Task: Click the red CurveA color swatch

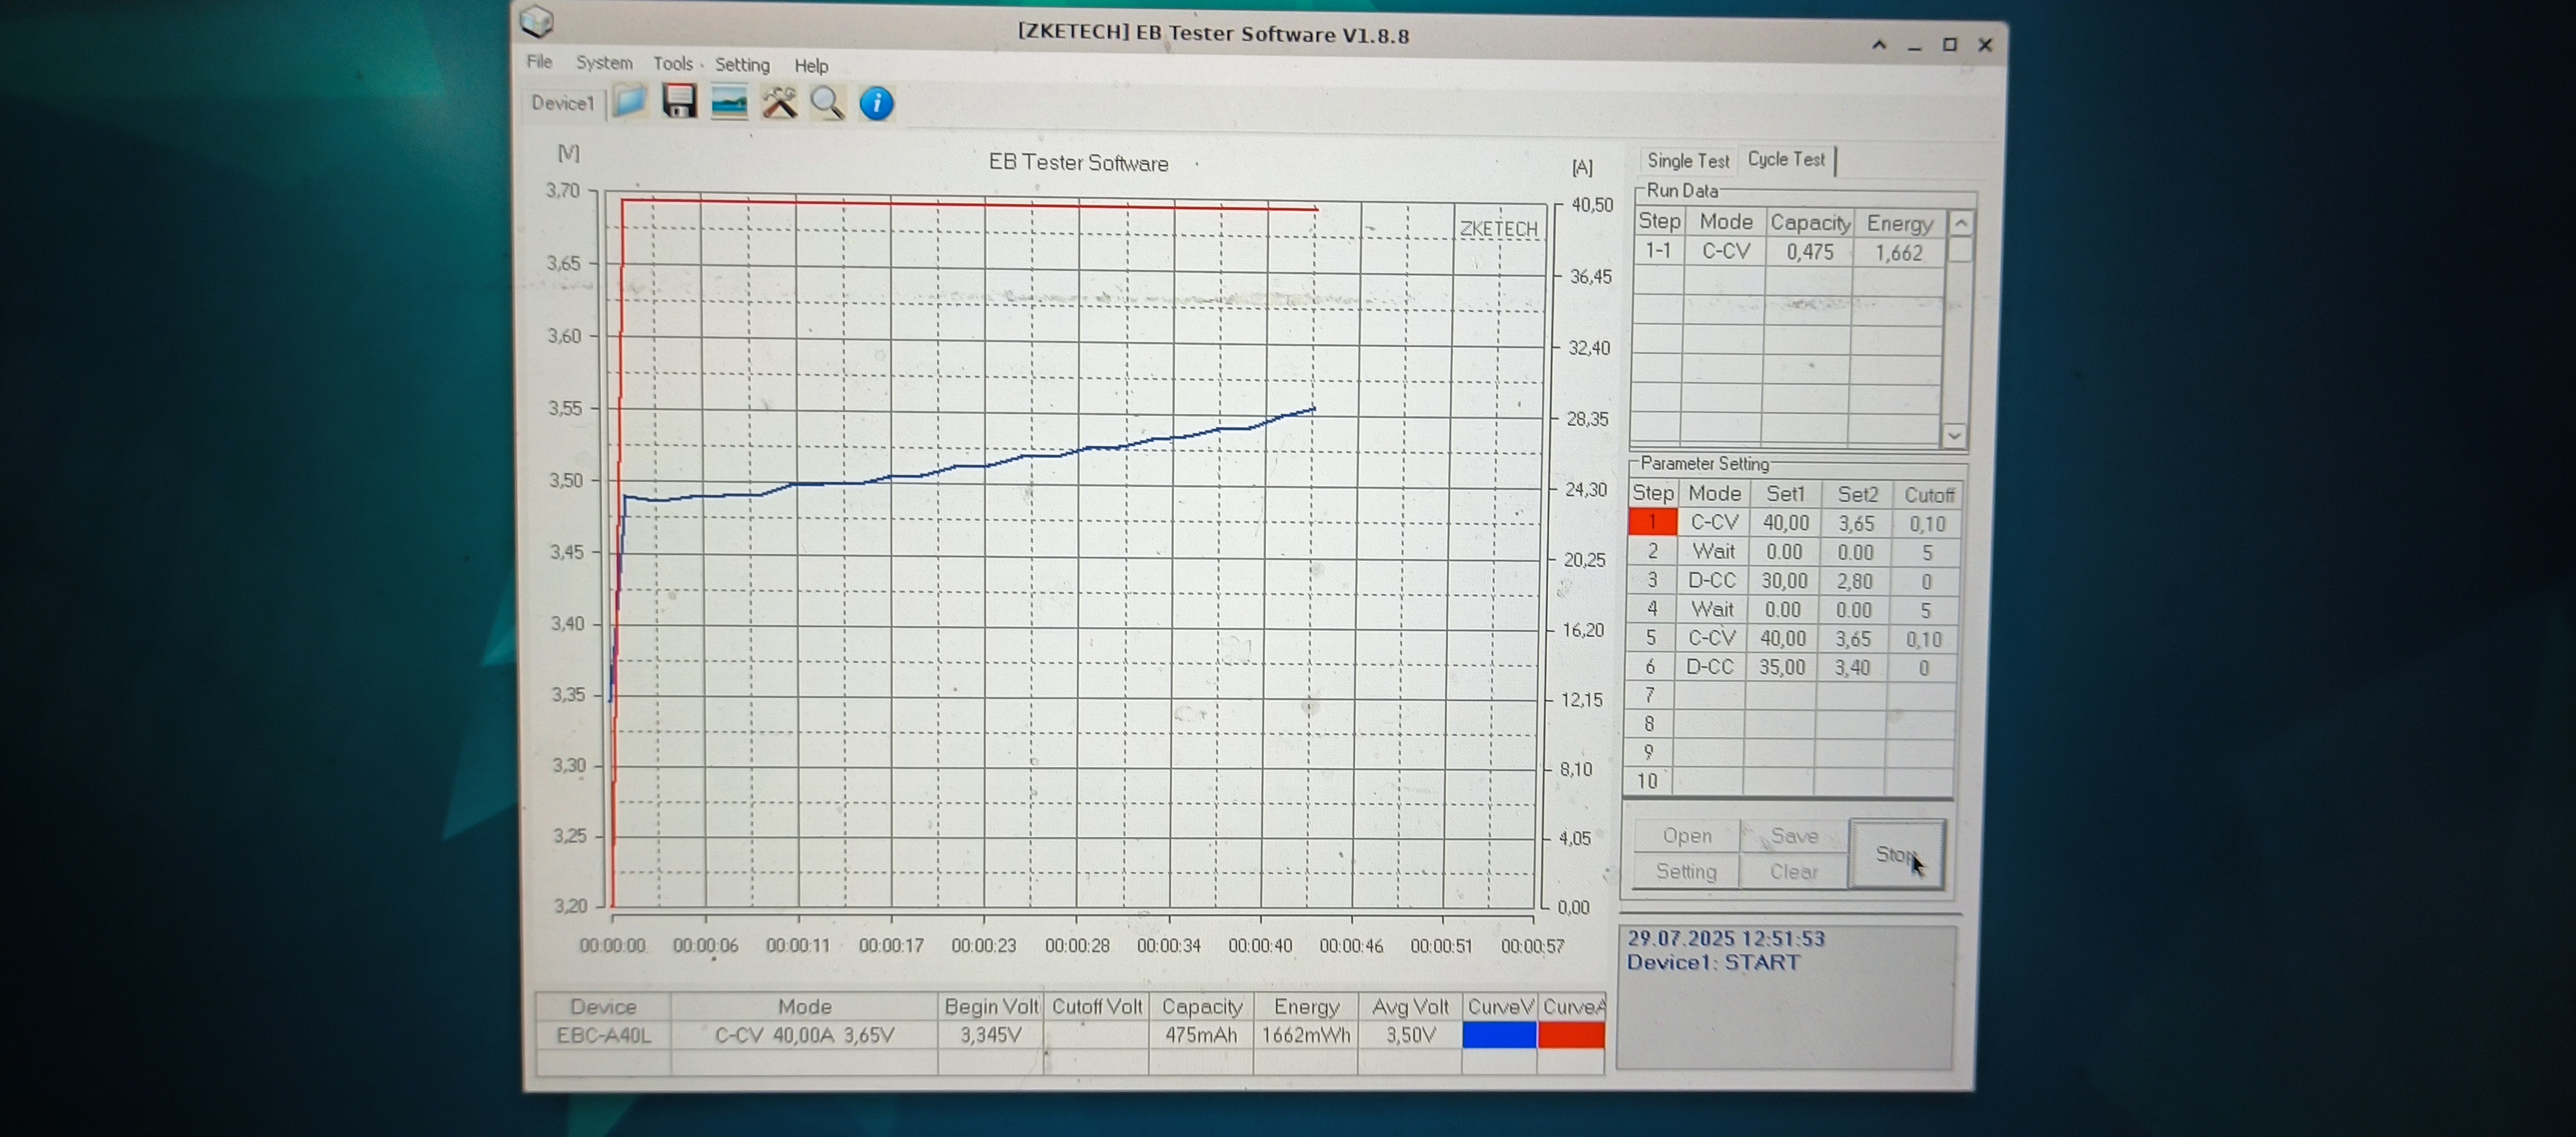Action: point(1571,1035)
